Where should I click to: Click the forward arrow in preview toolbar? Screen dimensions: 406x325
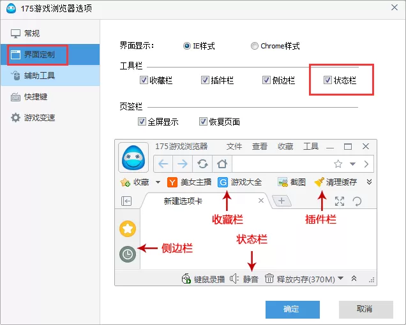pos(183,164)
